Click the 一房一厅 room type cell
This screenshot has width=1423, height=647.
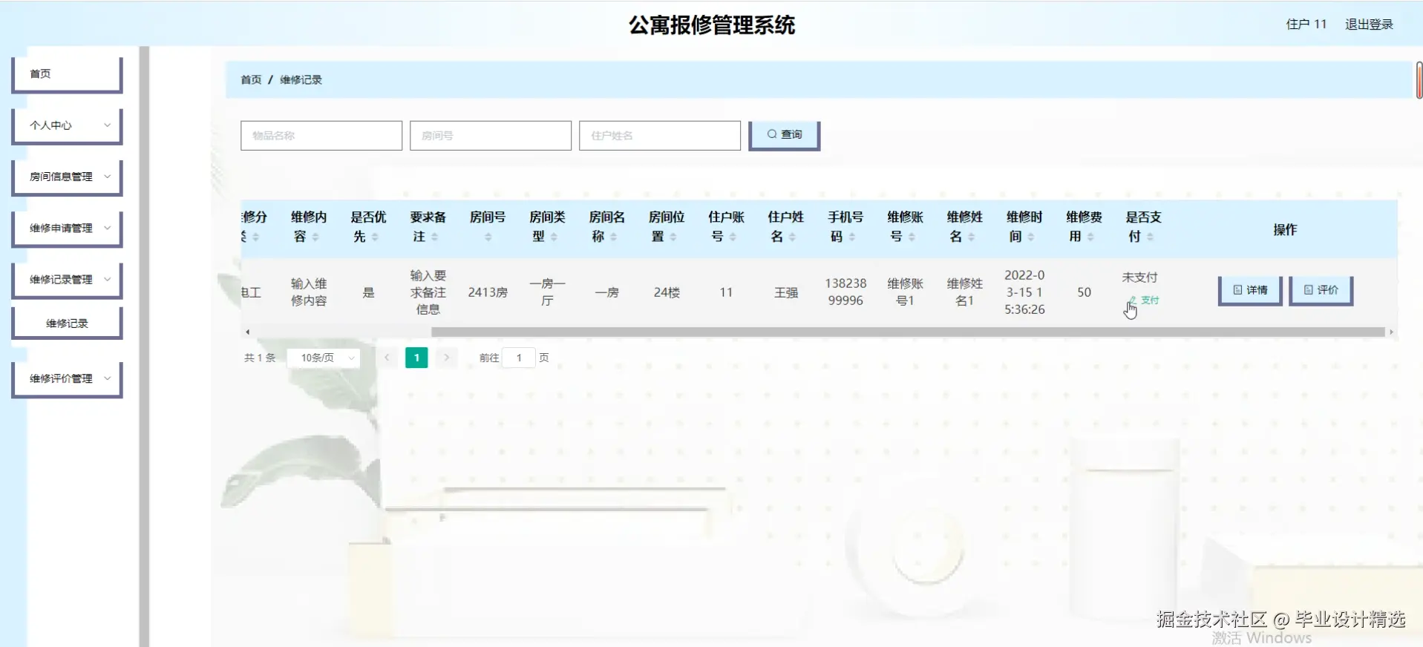(547, 292)
